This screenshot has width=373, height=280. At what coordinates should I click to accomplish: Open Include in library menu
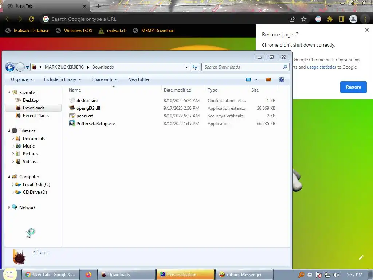[x=62, y=79]
